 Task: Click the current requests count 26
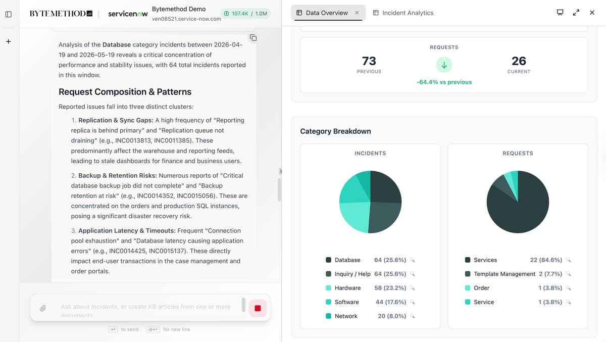[519, 61]
